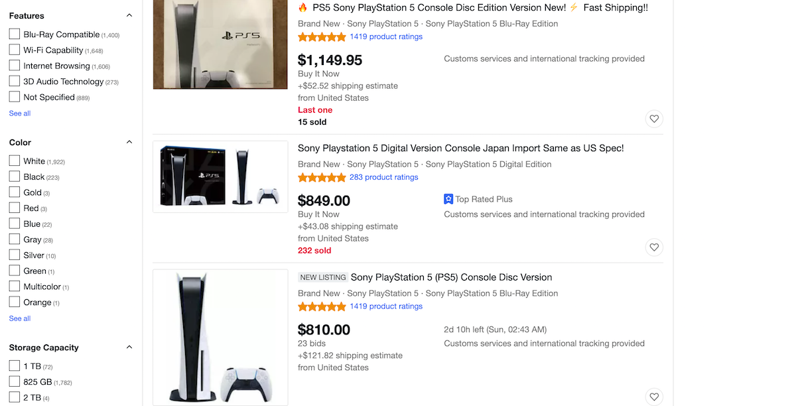This screenshot has height=406, width=796.
Task: Add the $1,149.95 PS5 listing to watchlist
Action: tap(654, 118)
